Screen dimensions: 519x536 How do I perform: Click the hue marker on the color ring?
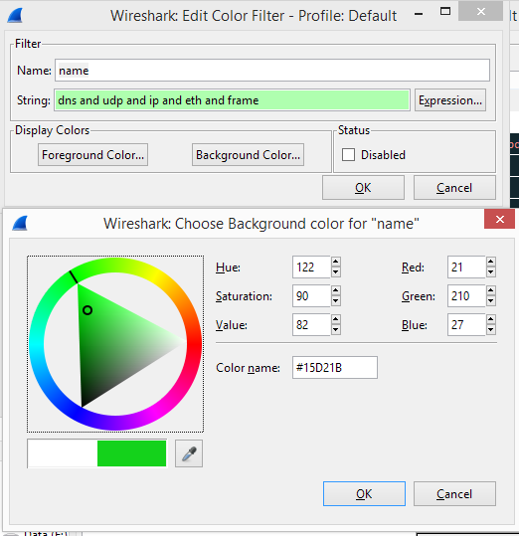tap(74, 277)
